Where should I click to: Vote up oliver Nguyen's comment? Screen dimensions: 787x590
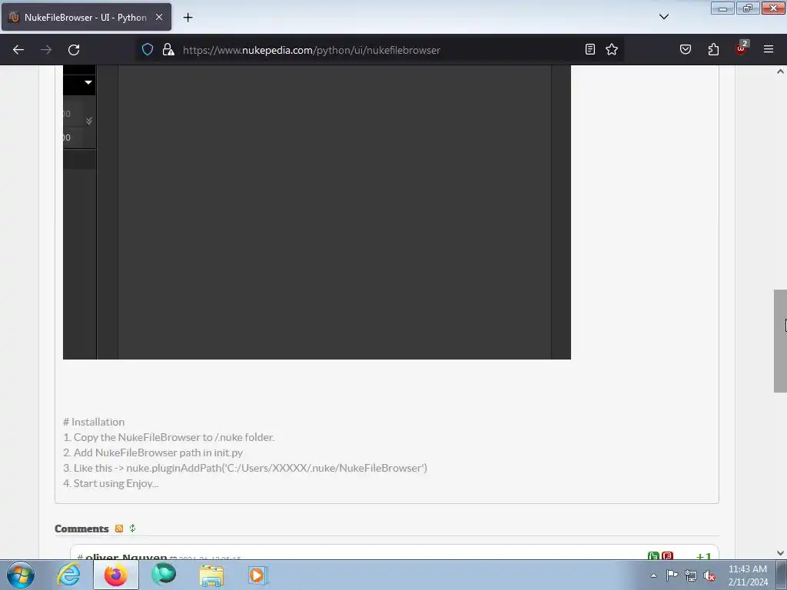[x=653, y=556]
